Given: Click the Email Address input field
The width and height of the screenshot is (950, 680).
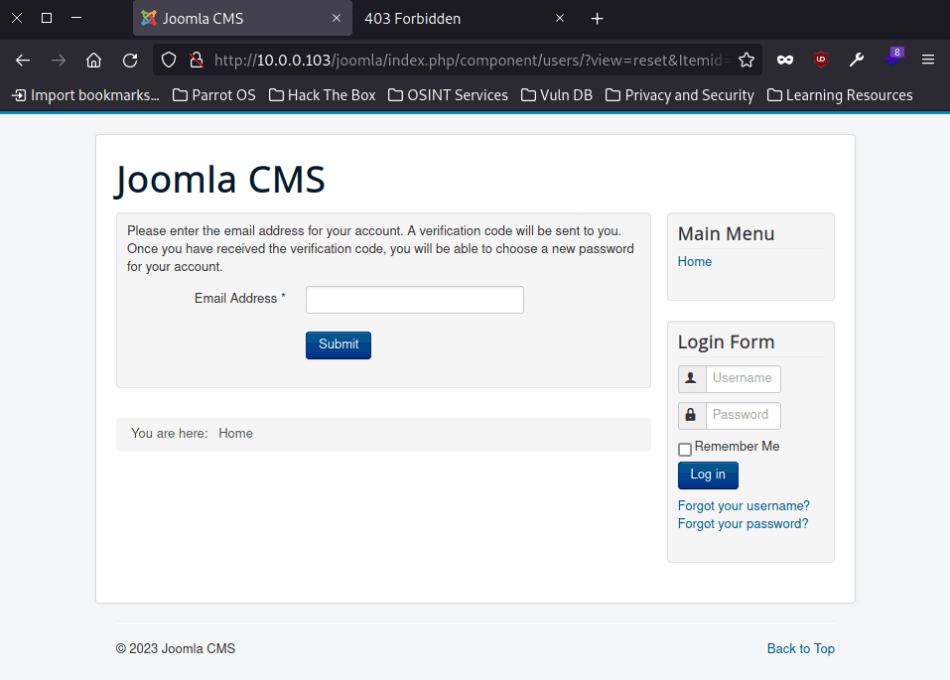Looking at the screenshot, I should pos(414,299).
